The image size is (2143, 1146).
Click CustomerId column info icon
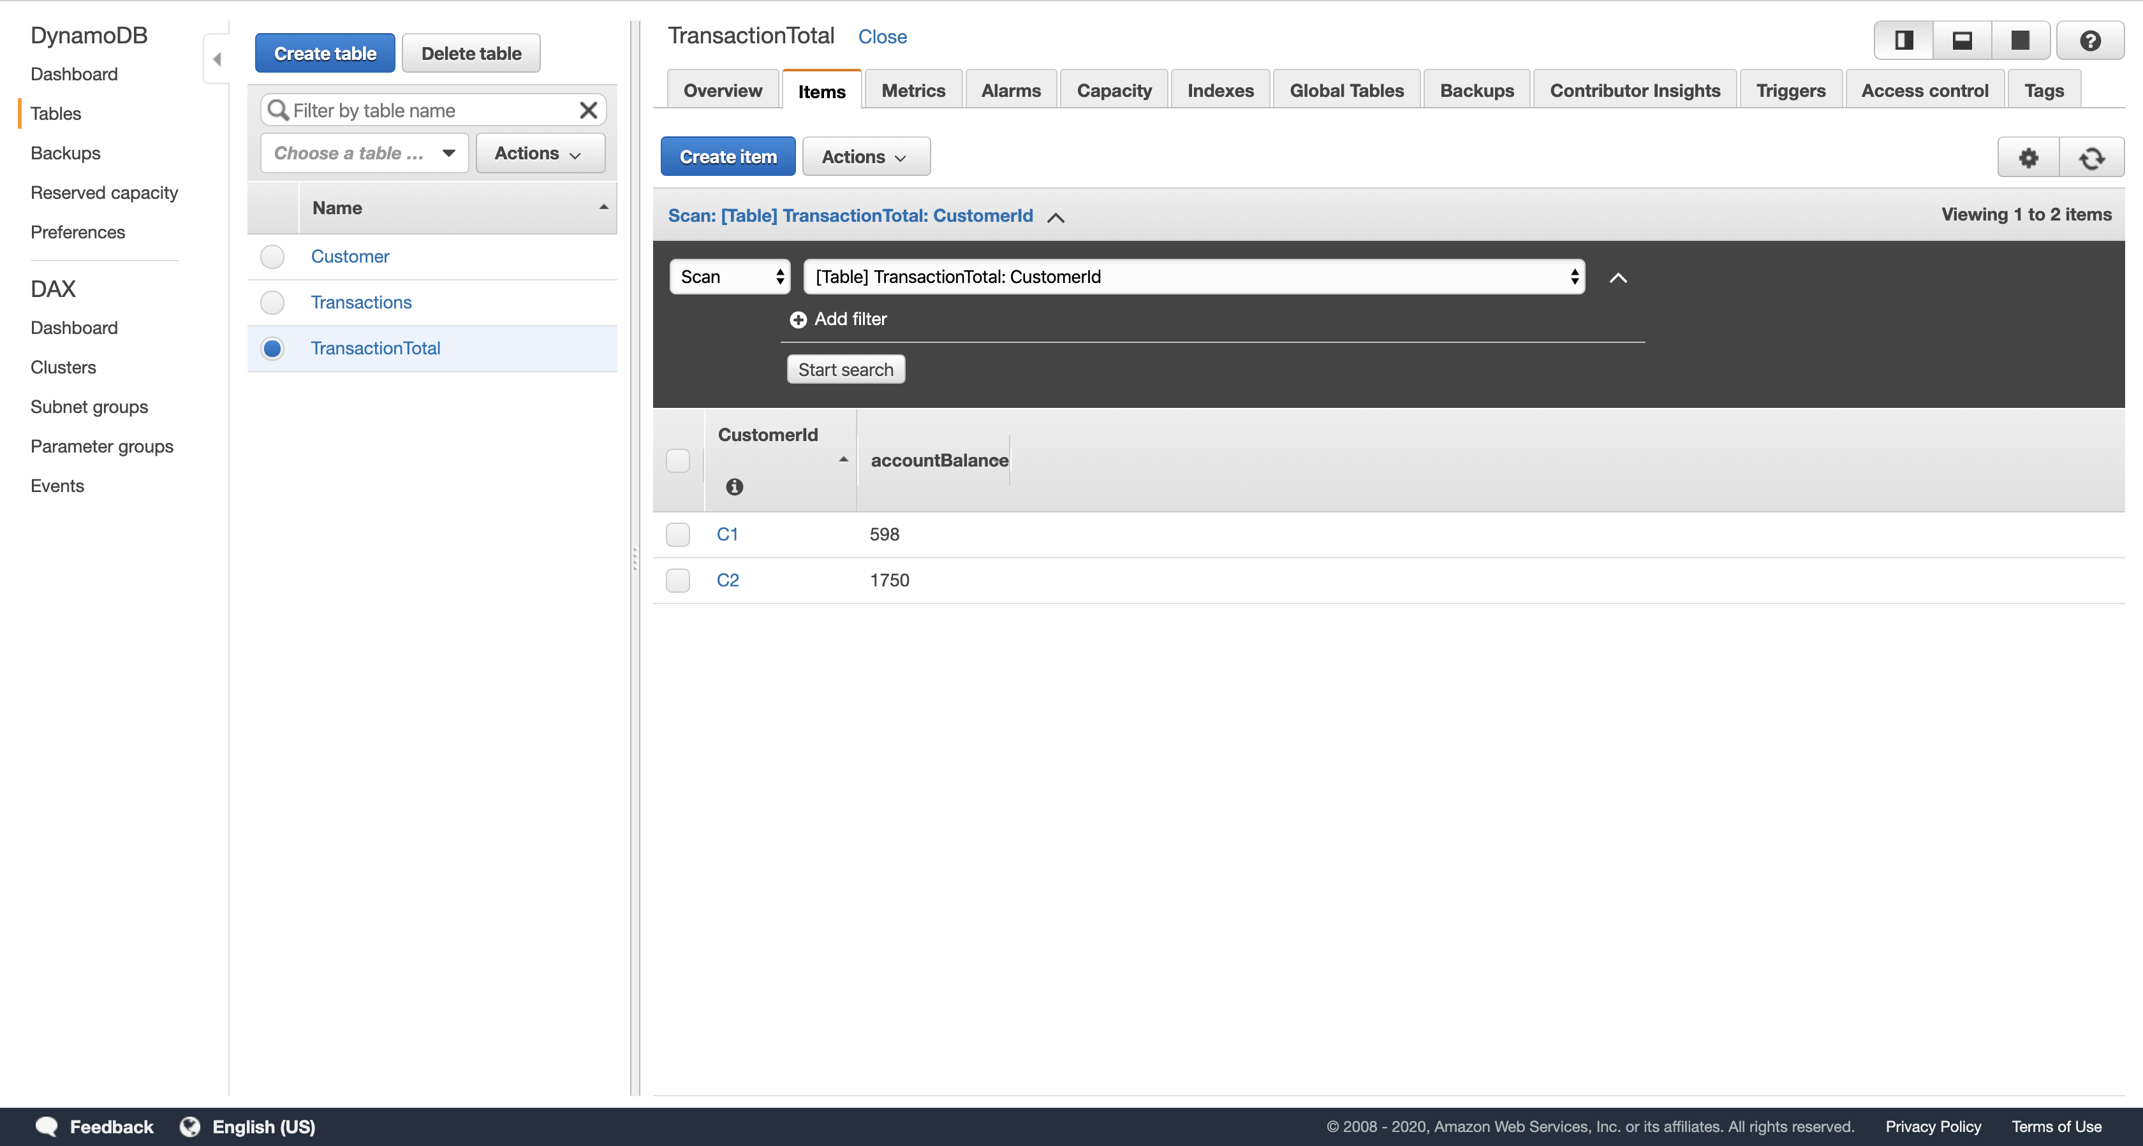pyautogui.click(x=733, y=488)
